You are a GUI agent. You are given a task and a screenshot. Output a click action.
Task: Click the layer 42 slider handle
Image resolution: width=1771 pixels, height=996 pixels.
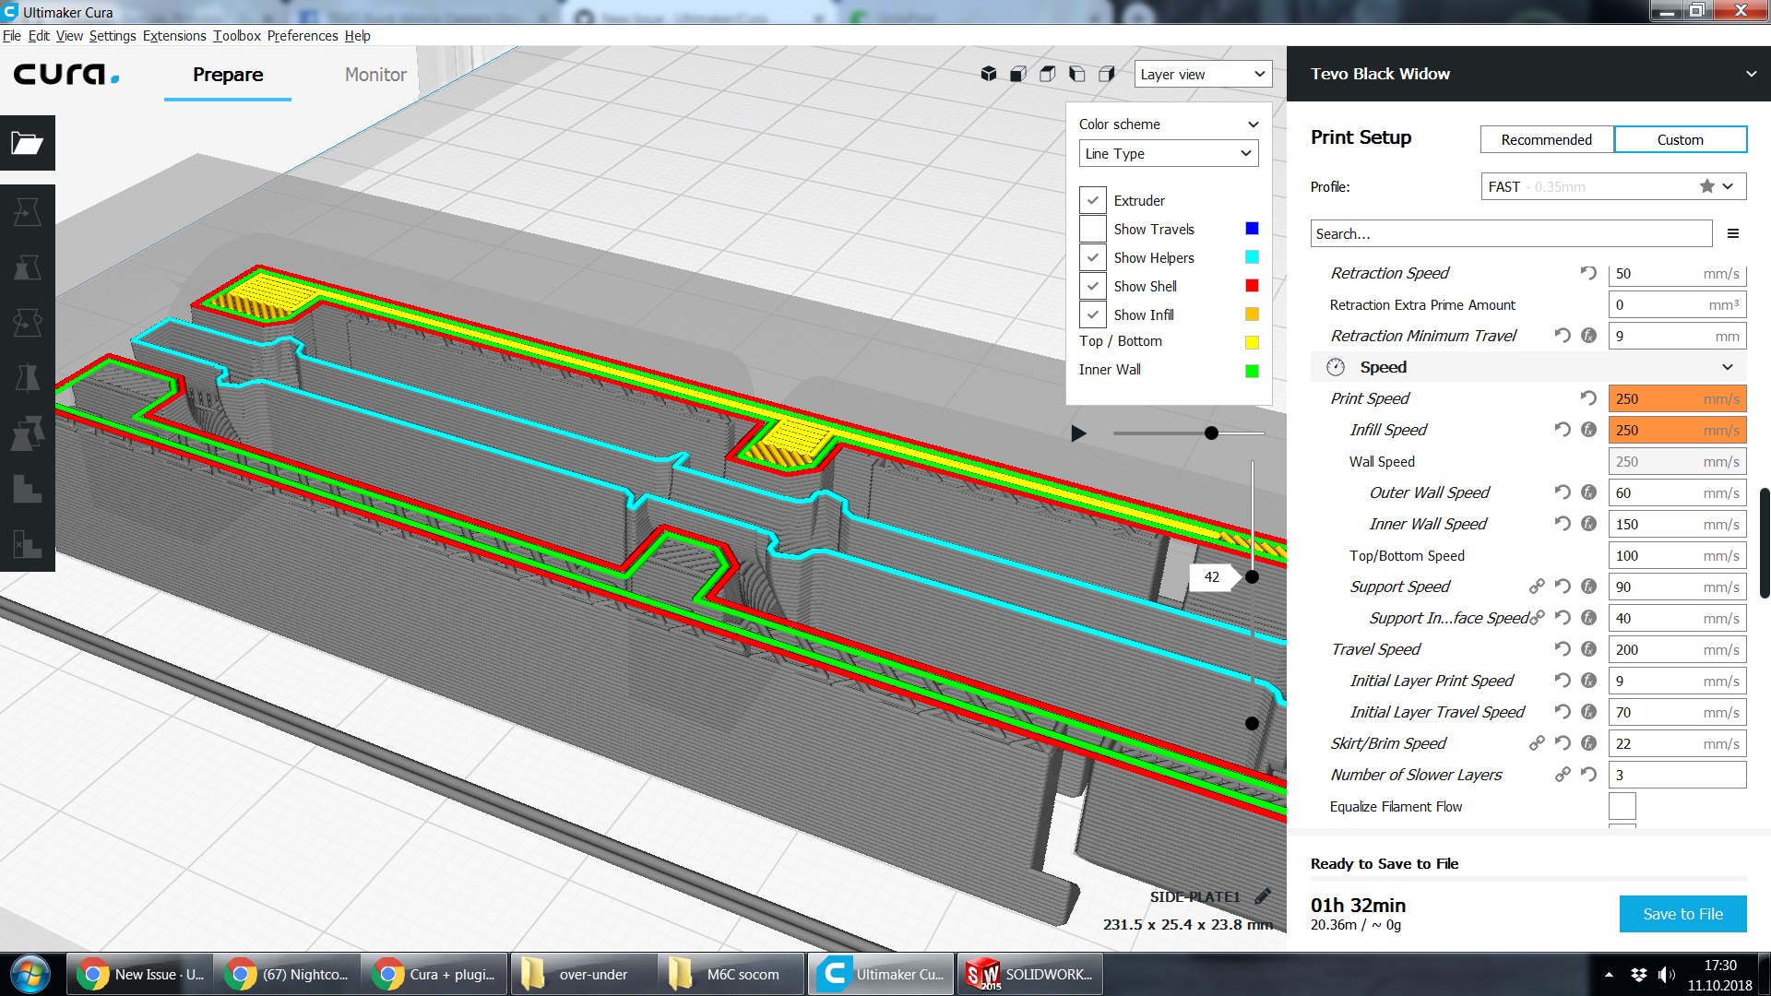[x=1252, y=577]
